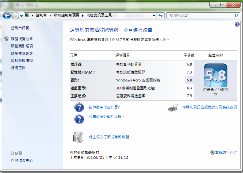Click the 6.8 processor subscore

coord(189,64)
